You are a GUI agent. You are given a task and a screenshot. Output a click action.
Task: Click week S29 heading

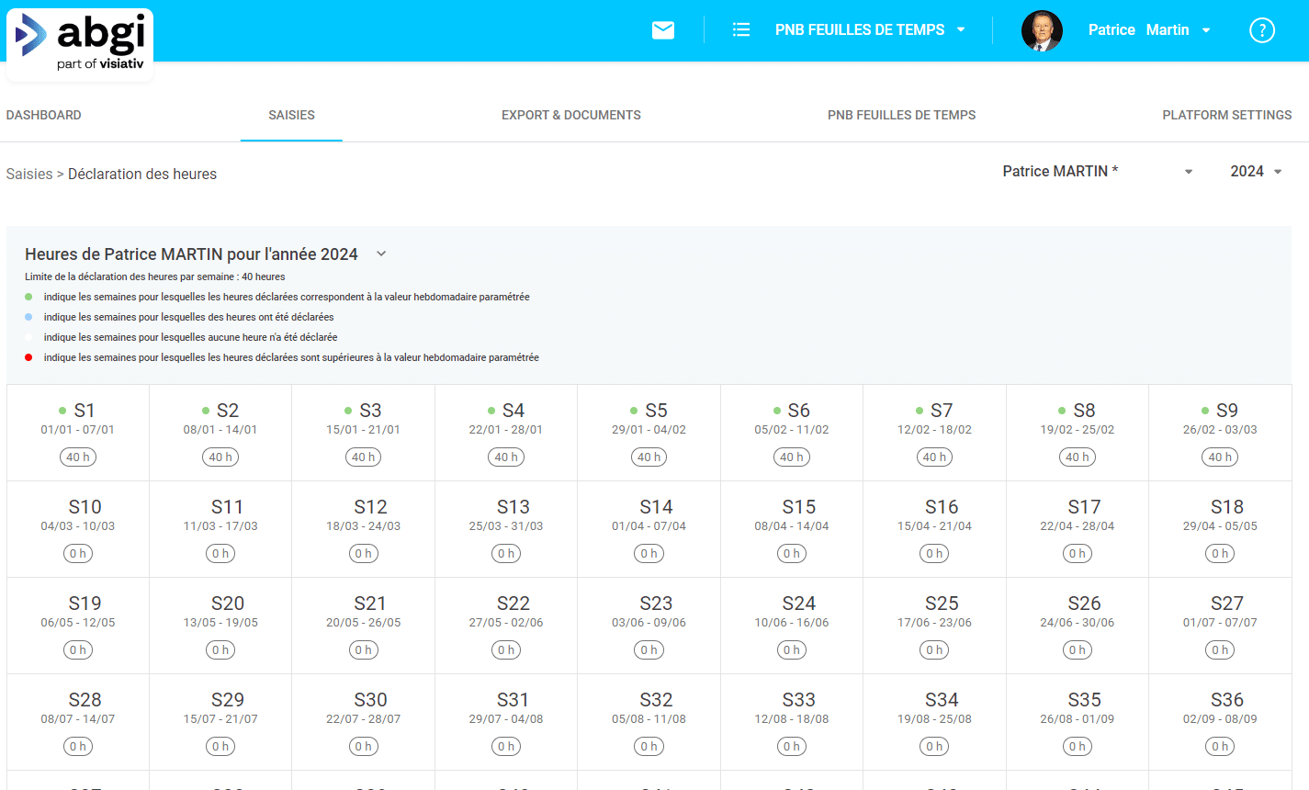click(228, 700)
